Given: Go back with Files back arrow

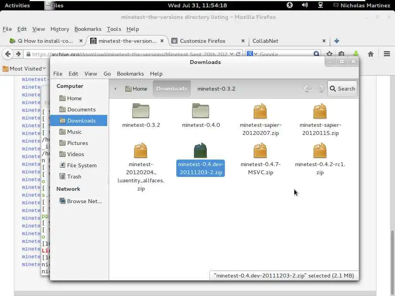Looking at the screenshot, I should coord(307,89).
